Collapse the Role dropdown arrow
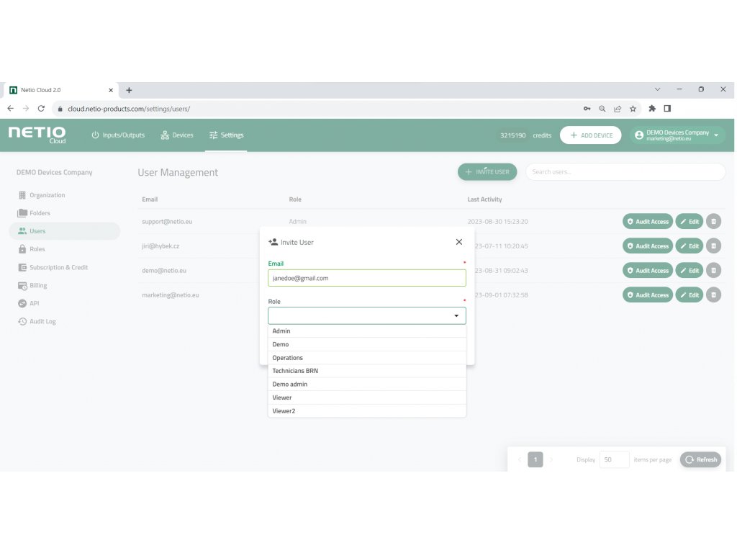The image size is (737, 553). tap(456, 316)
